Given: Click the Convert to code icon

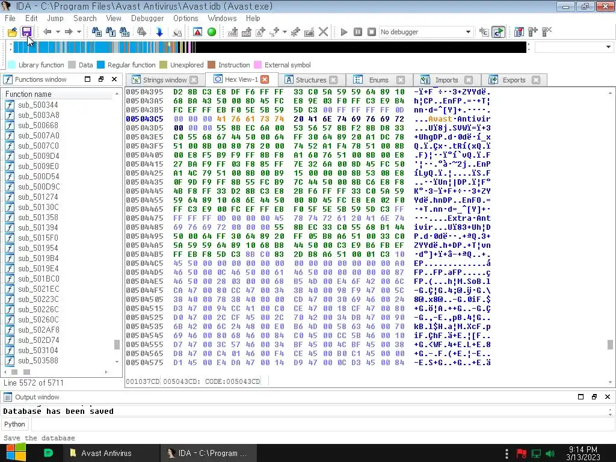Looking at the screenshot, I should click(x=233, y=32).
